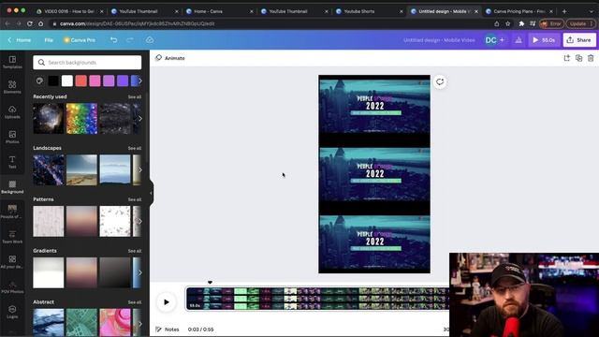Click the timeline playhead marker

coord(210,283)
